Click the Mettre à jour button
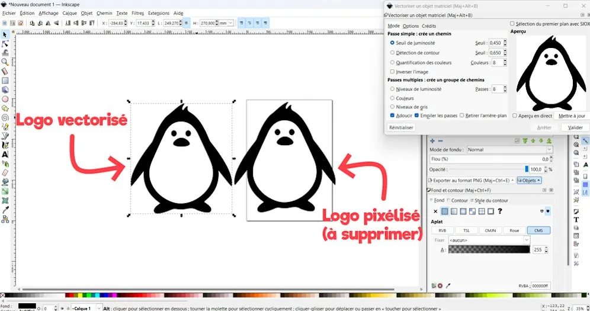Screen dimensions: 590x311 click(x=572, y=116)
